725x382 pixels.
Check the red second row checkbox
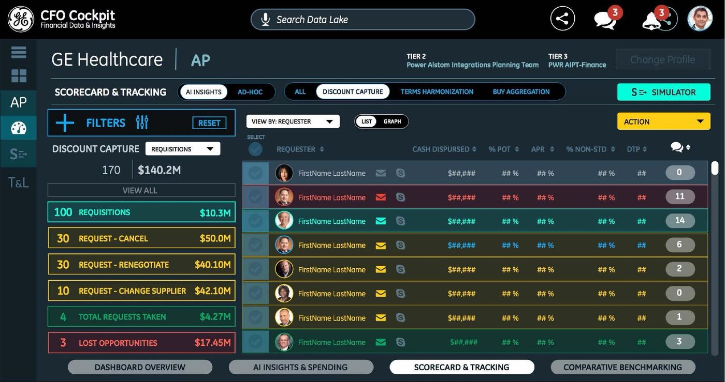coord(255,197)
